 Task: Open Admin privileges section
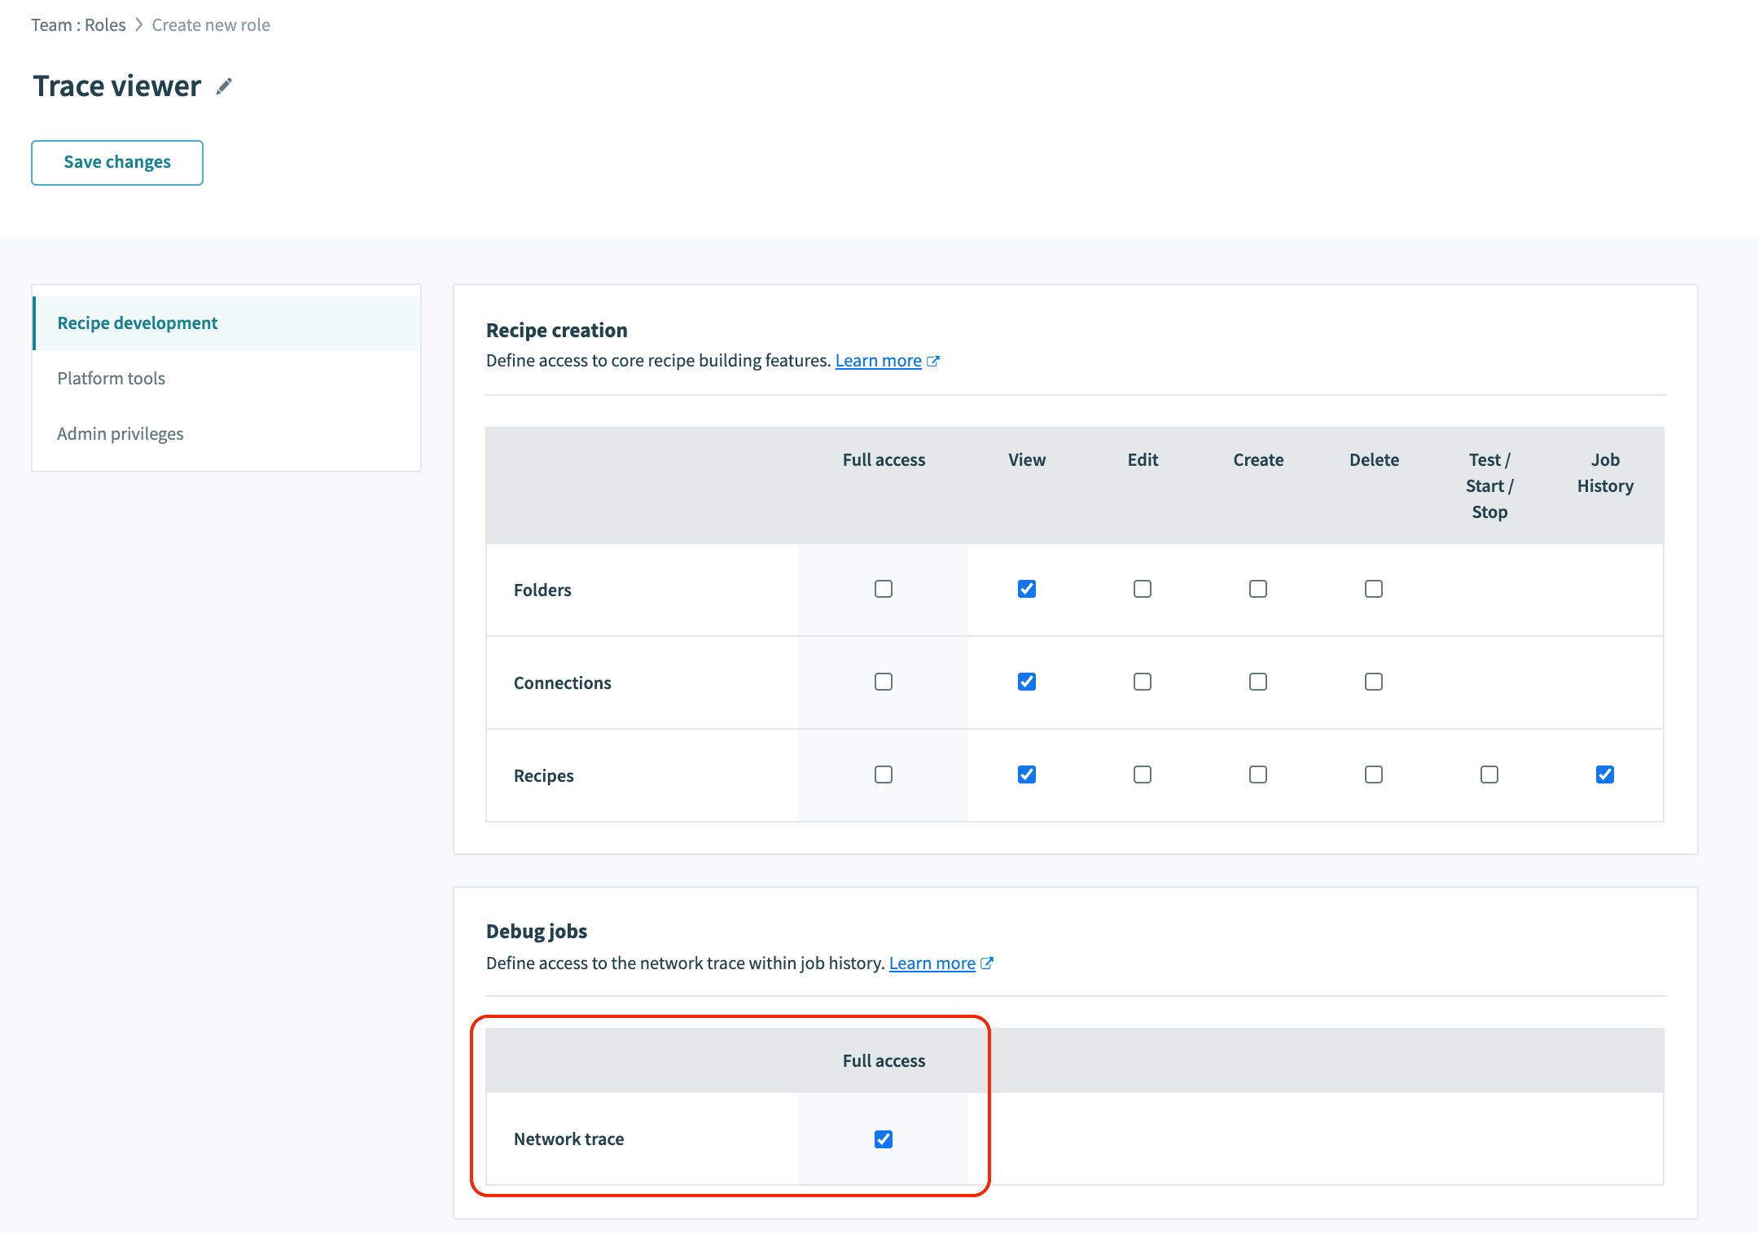(120, 433)
